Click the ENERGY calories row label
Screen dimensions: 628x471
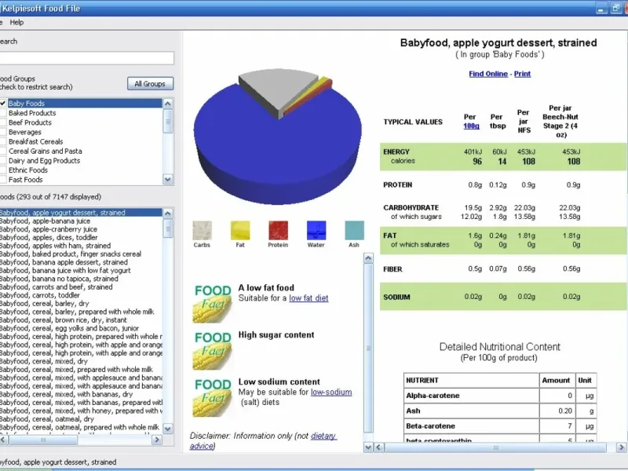(399, 156)
